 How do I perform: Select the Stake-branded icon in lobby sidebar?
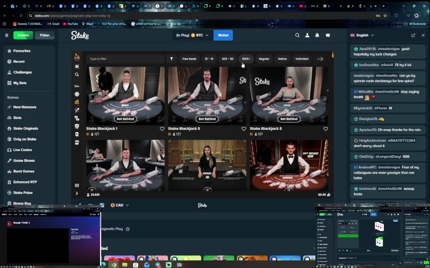point(77,86)
